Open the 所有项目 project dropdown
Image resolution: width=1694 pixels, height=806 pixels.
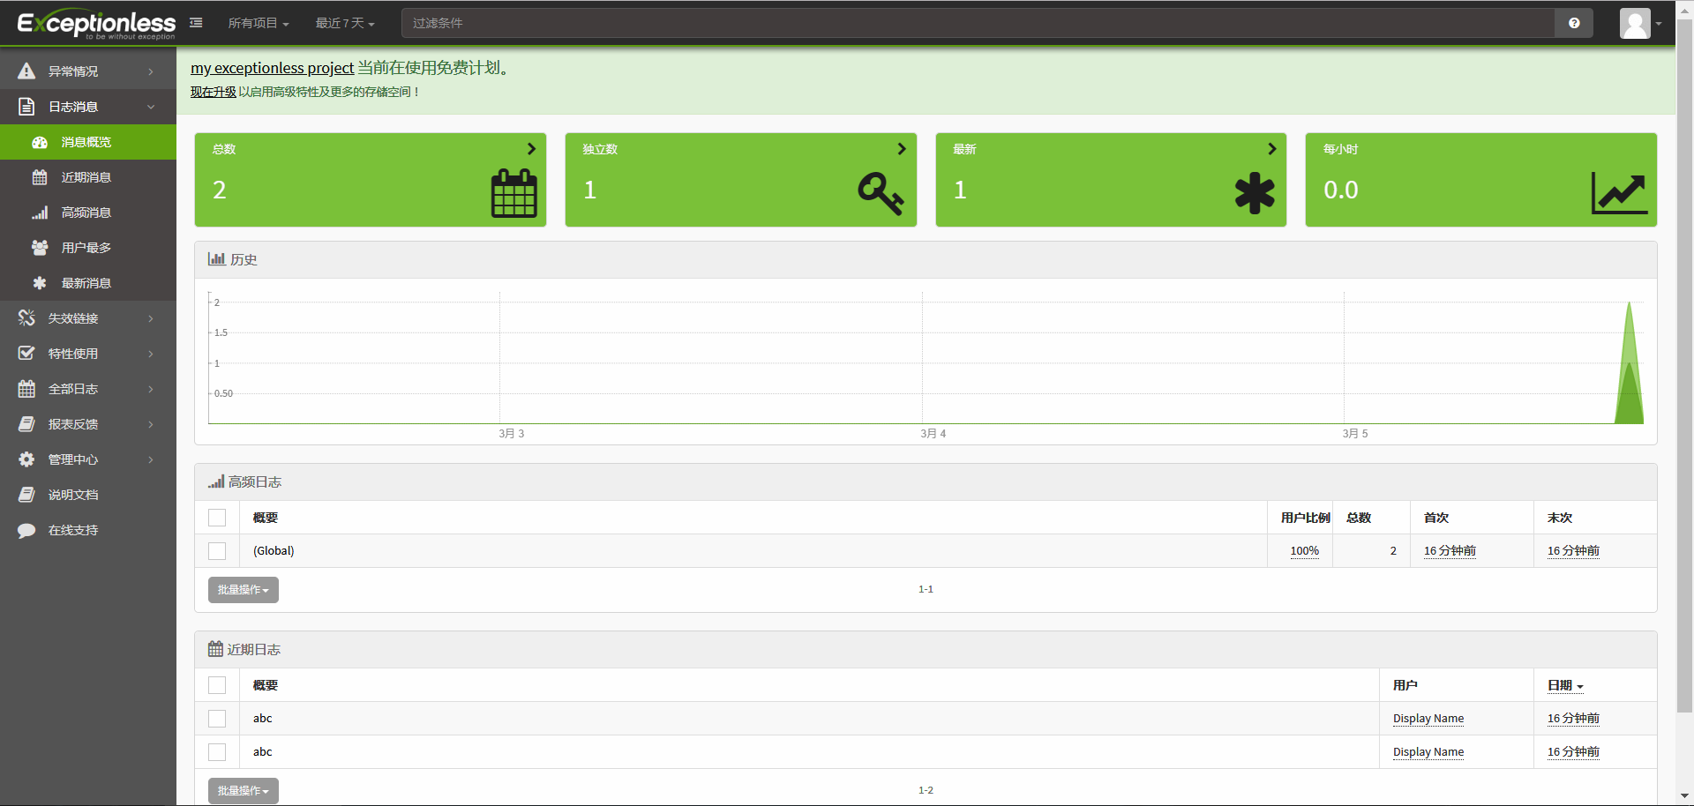point(259,23)
